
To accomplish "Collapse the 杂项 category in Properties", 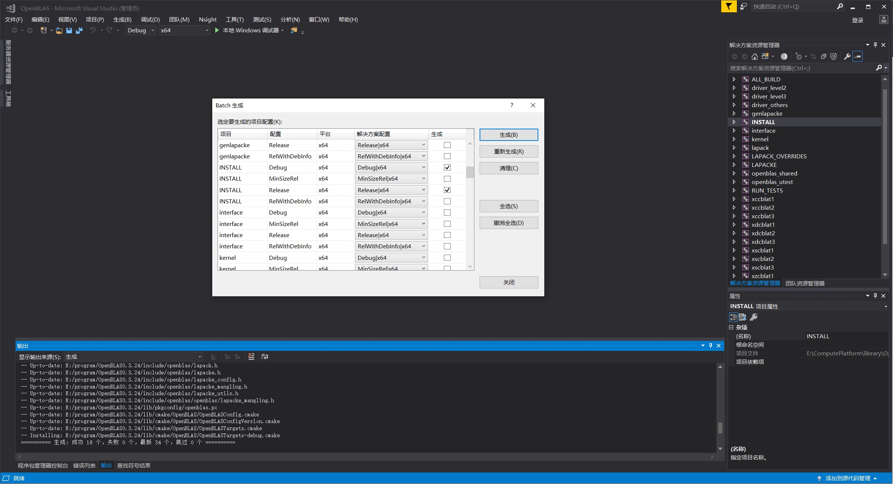I will (x=731, y=327).
